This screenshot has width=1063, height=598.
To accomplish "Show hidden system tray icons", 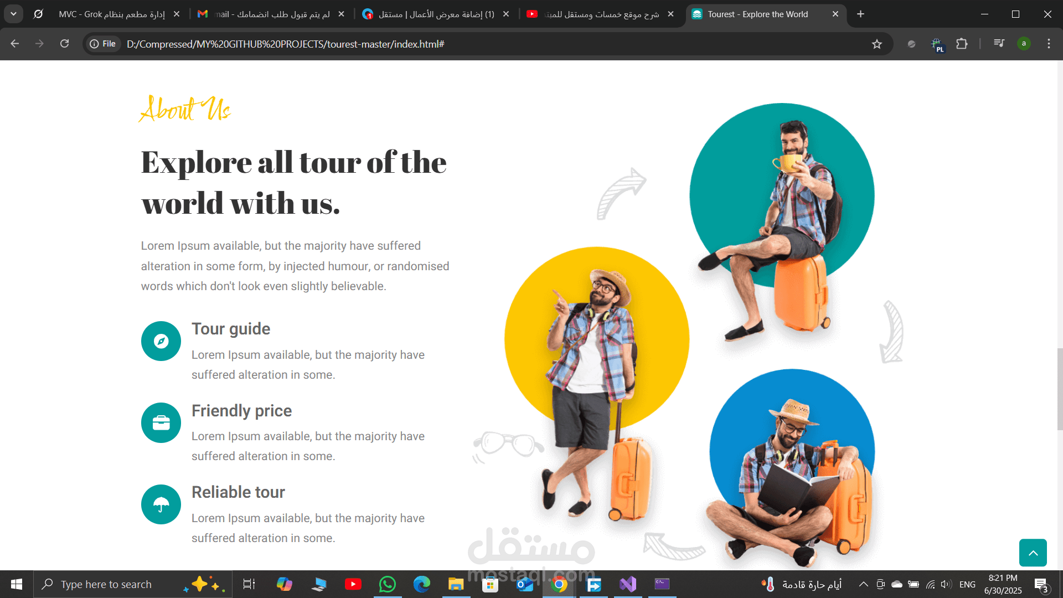I will click(863, 584).
